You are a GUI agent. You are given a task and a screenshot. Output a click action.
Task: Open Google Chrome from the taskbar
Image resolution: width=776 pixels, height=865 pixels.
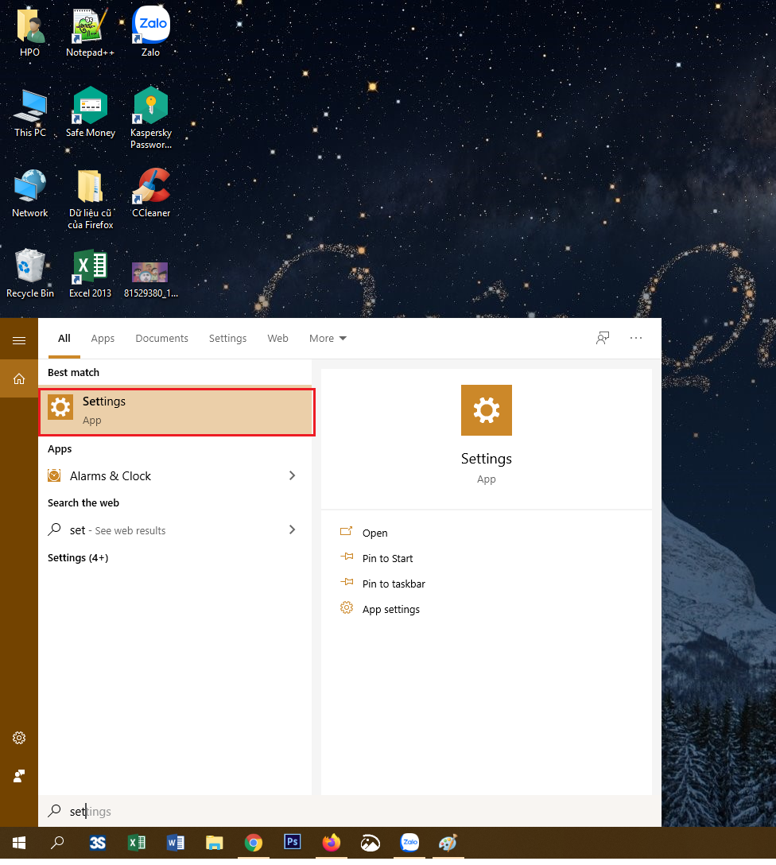click(x=253, y=843)
